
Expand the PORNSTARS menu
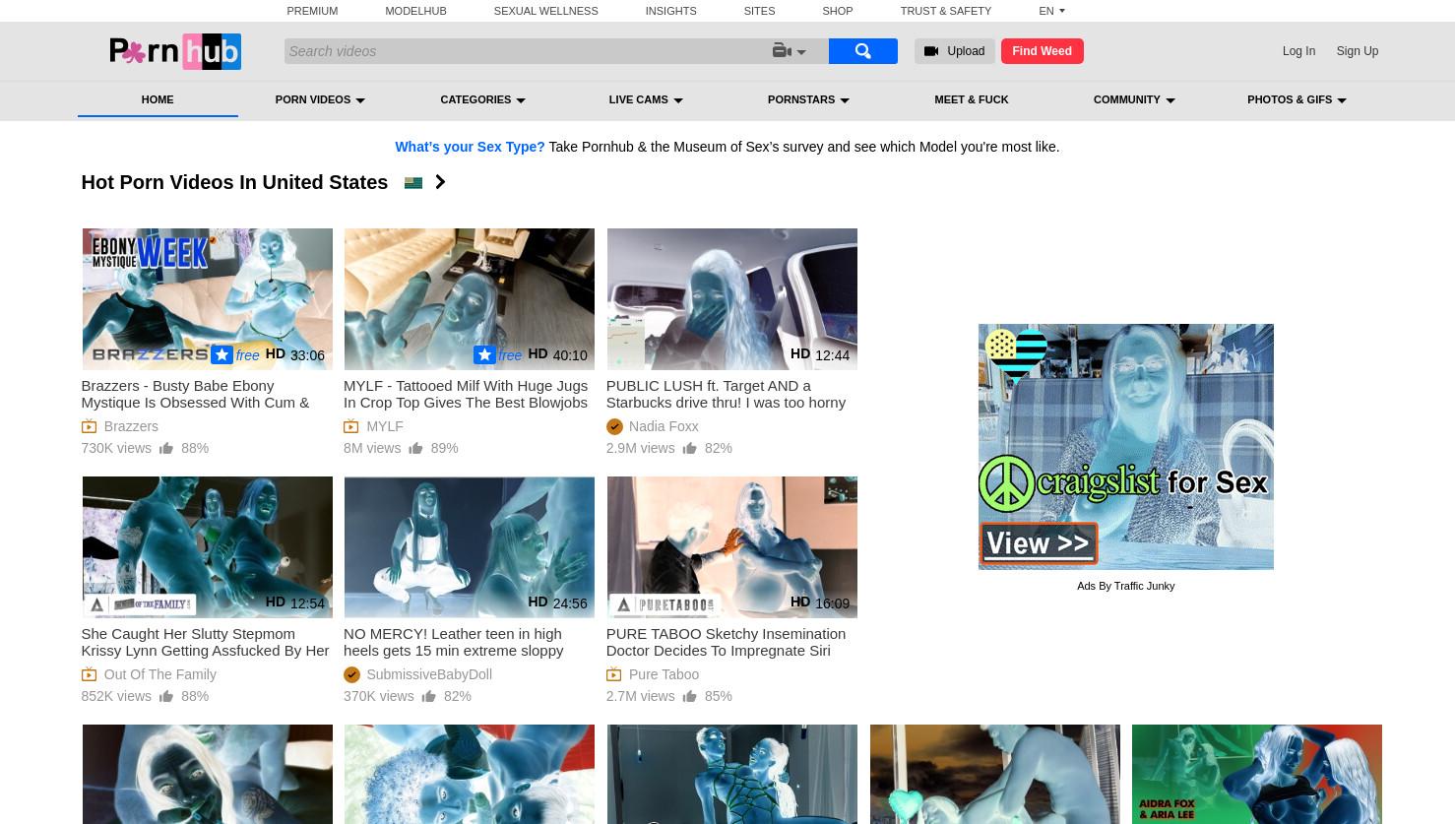coord(808,99)
